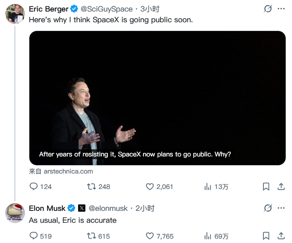Click Eric Berger's profile avatar
Screen dimensions: 292x243
click(x=15, y=14)
